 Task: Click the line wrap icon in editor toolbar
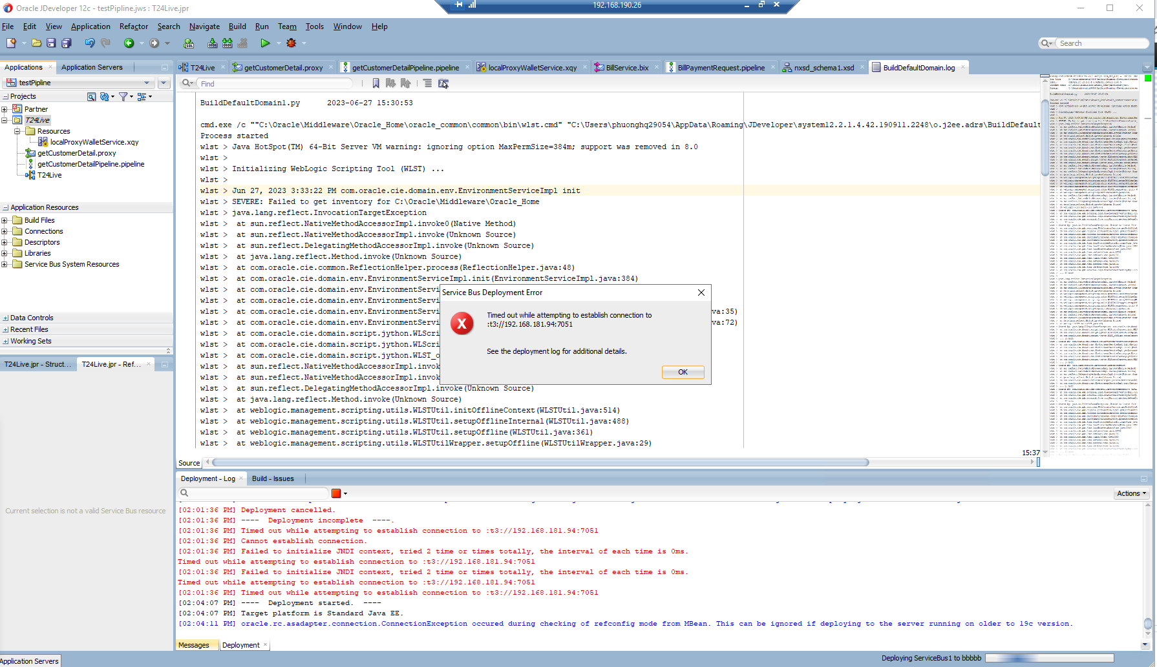click(427, 83)
